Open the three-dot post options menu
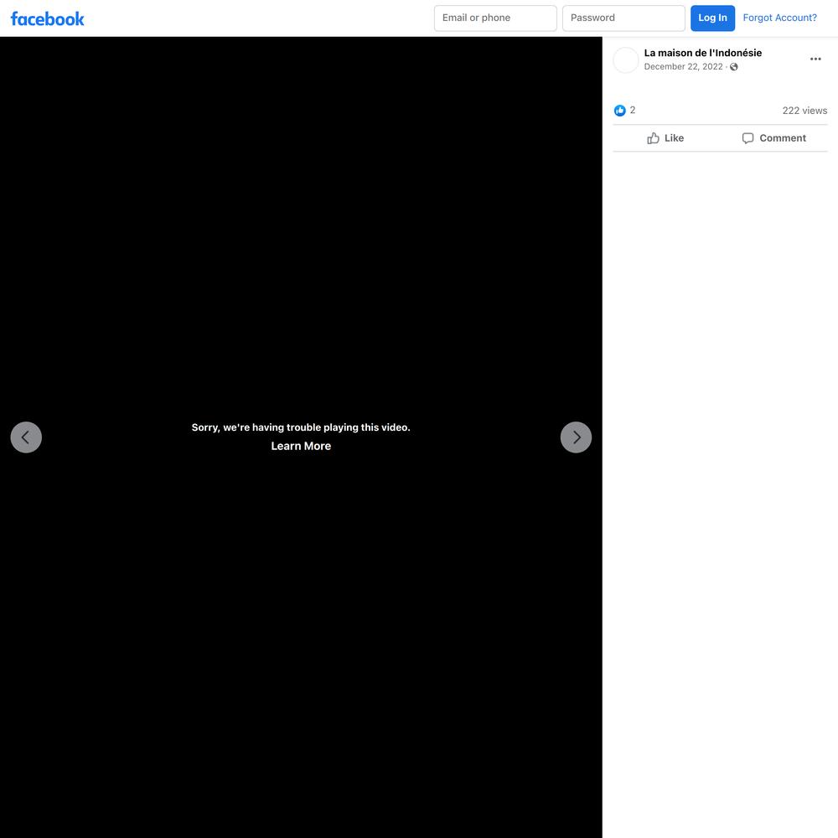The height and width of the screenshot is (838, 838). 815,59
